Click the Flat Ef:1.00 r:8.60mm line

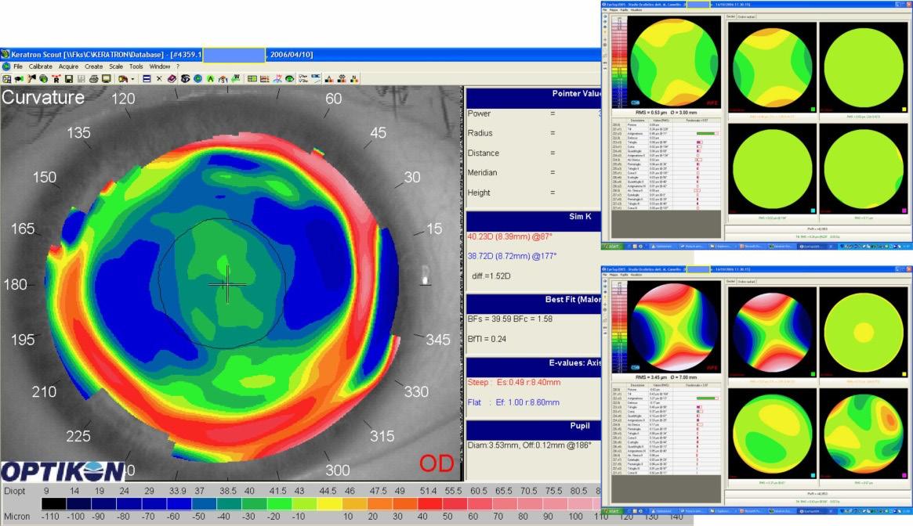[x=513, y=402]
